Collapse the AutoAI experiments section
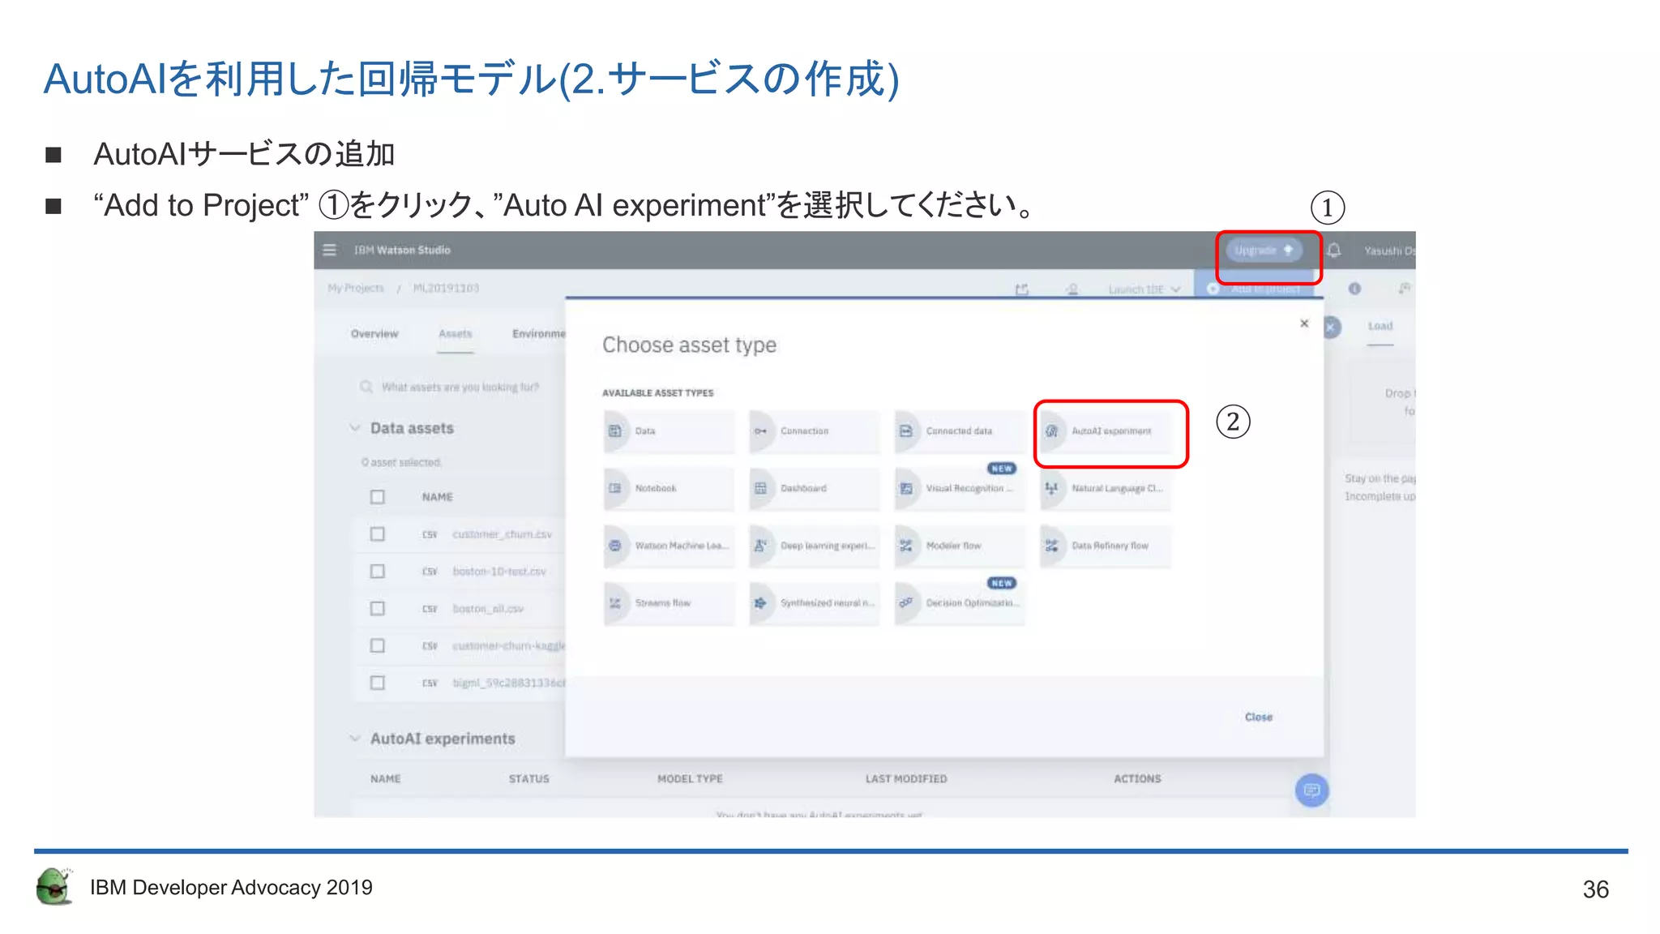The image size is (1660, 934). (x=355, y=739)
